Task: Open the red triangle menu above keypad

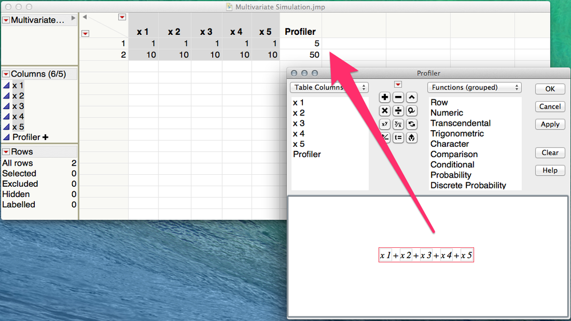Action: click(398, 85)
